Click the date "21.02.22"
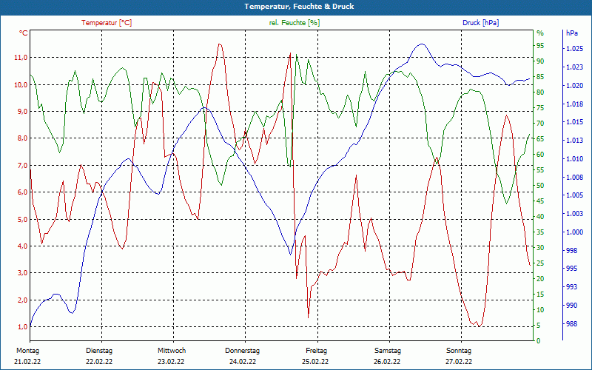 point(27,362)
